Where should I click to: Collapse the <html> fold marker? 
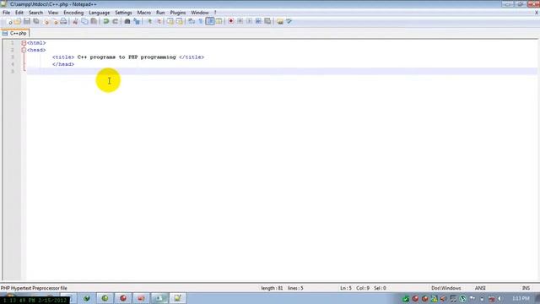[24, 43]
